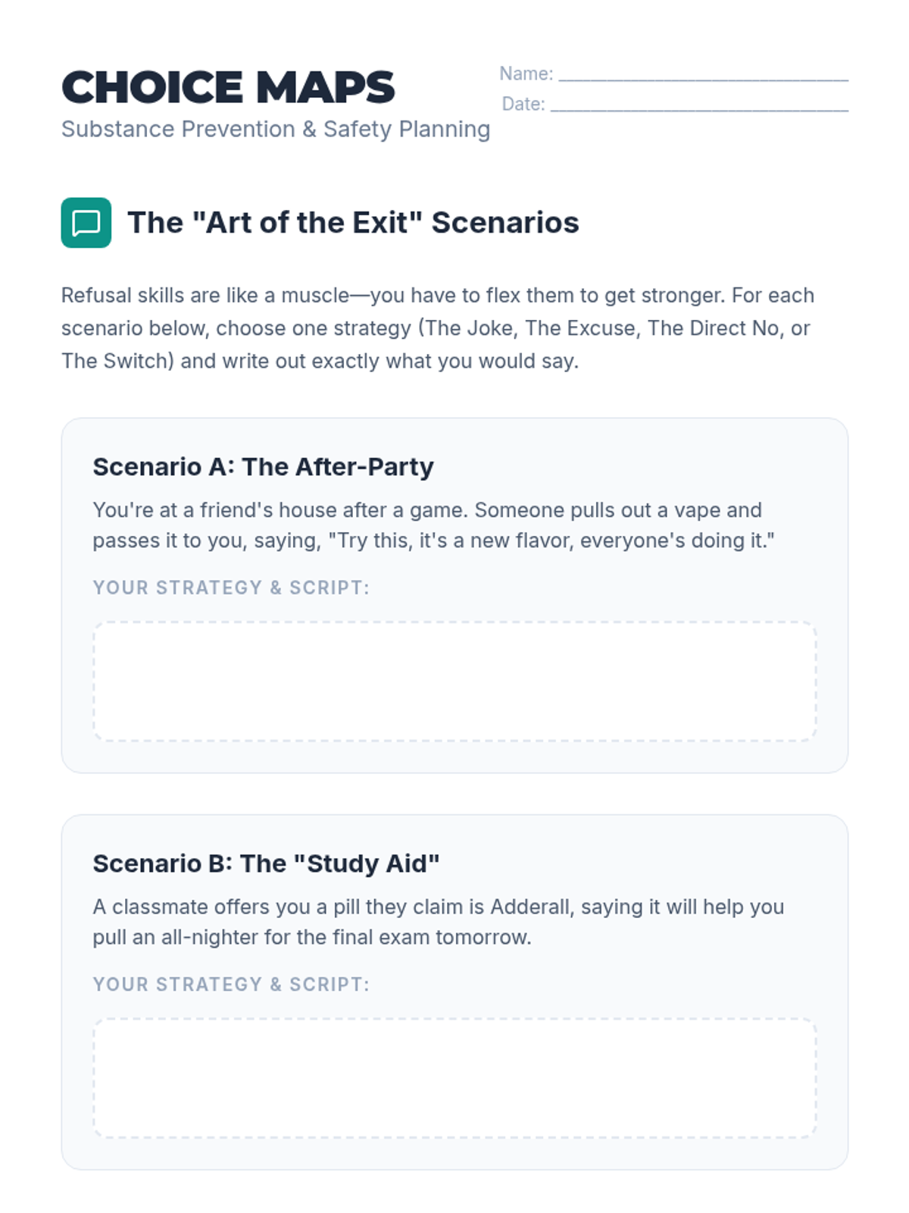This screenshot has width=909, height=1213.
Task: Select the "Art of the Exit" Scenarios heading
Action: pos(353,223)
